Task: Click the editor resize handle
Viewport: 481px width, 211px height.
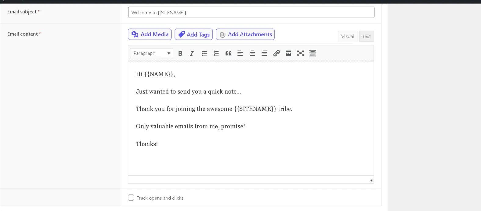Action: [x=371, y=181]
